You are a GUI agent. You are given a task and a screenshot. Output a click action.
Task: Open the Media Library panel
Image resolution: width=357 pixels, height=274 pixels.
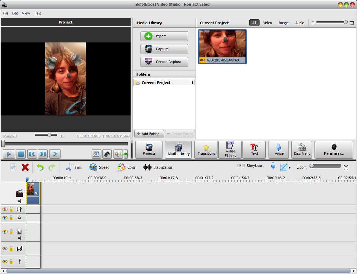pos(178,150)
